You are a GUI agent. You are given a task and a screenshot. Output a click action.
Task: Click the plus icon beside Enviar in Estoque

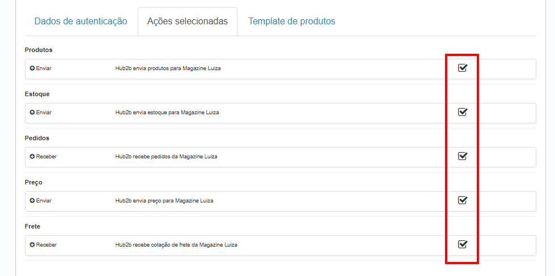click(32, 113)
